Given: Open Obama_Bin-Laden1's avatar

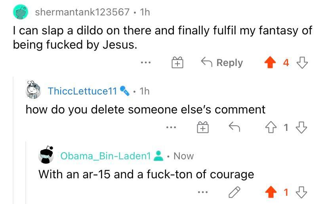Looking at the screenshot, I should click(x=46, y=156).
